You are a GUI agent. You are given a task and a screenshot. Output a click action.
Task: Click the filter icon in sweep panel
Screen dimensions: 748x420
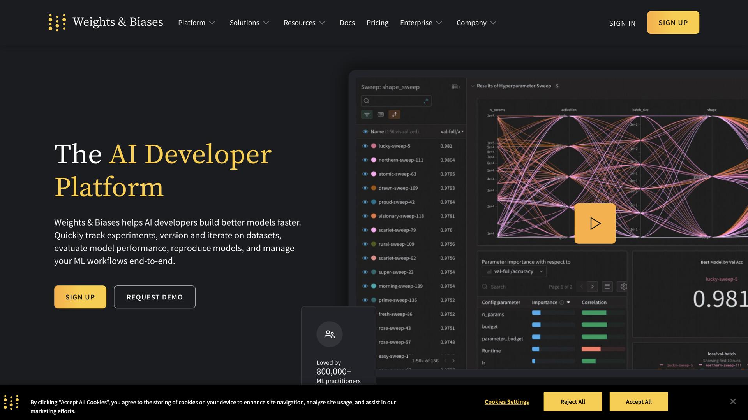tap(367, 114)
